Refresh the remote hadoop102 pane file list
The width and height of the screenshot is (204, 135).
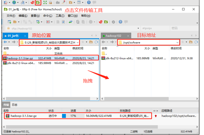196,42
